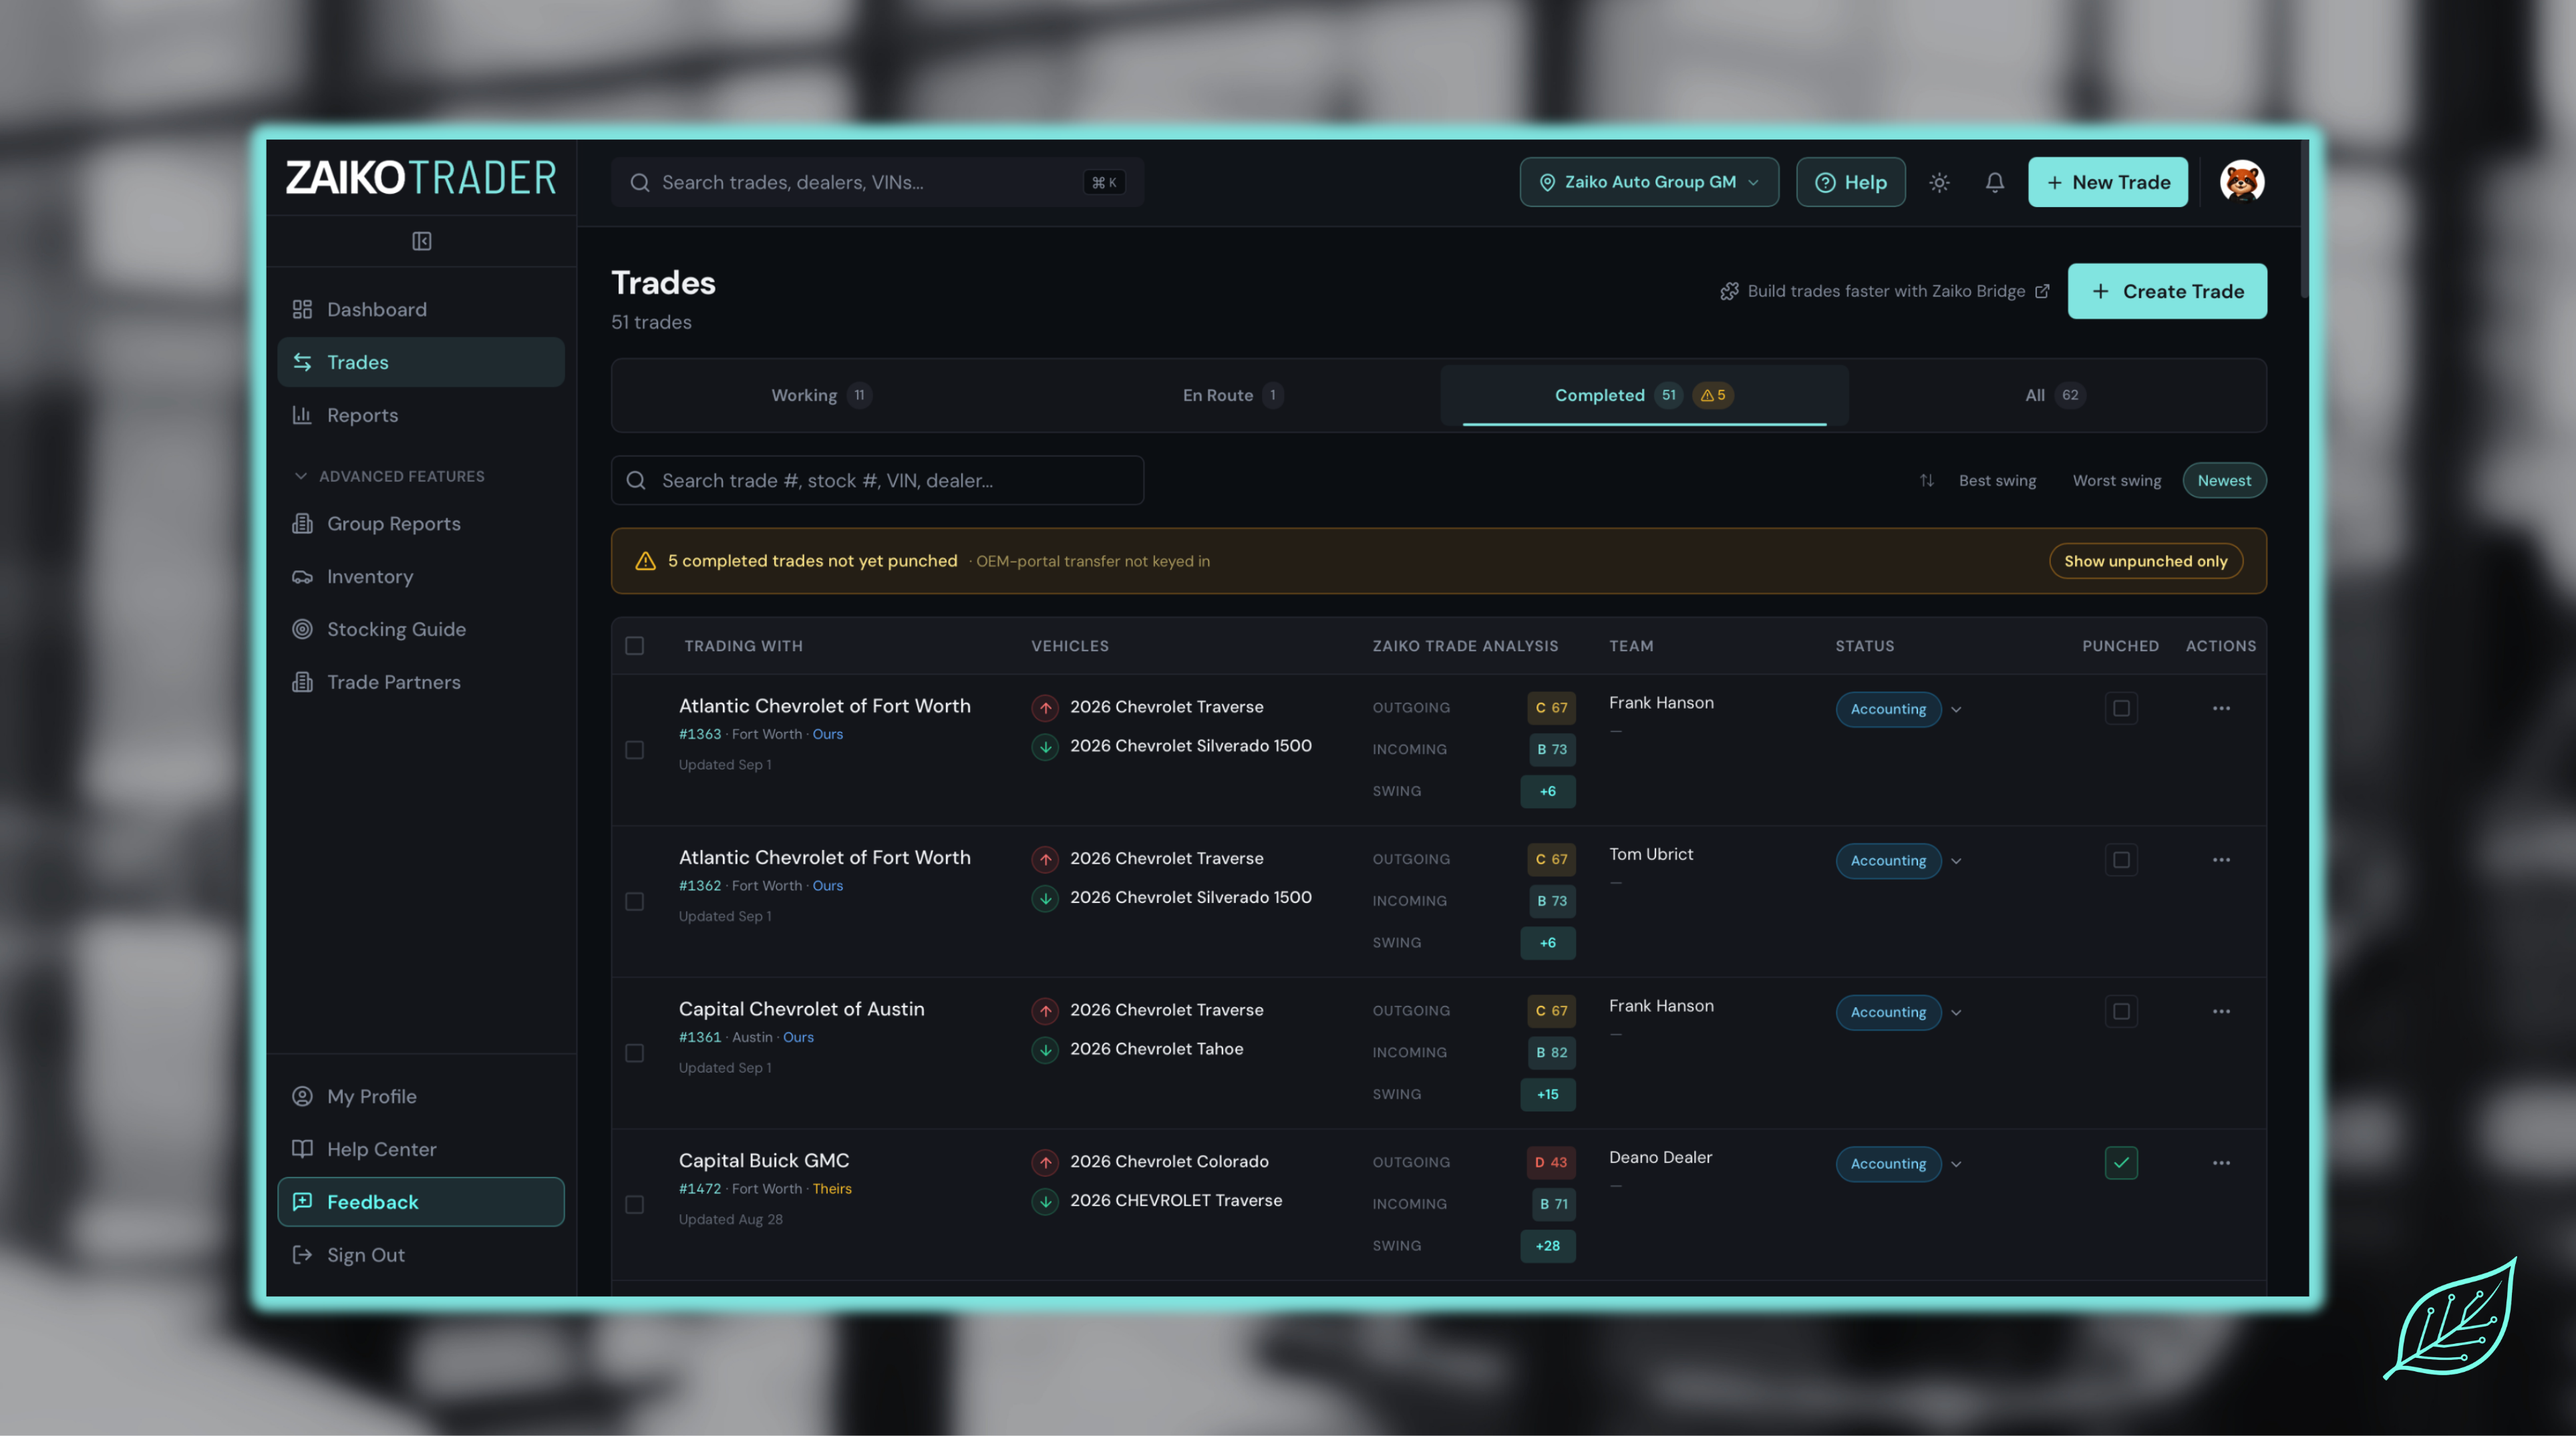
Task: Click Show unpunched only button
Action: click(x=2146, y=561)
